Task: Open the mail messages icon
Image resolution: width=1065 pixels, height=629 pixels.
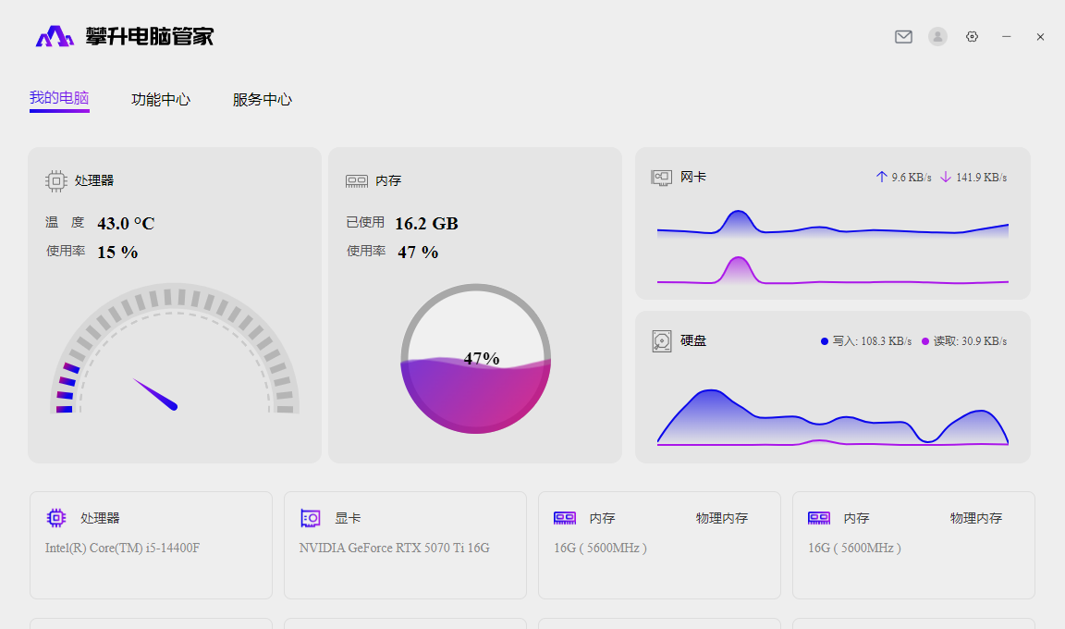Action: pyautogui.click(x=903, y=37)
